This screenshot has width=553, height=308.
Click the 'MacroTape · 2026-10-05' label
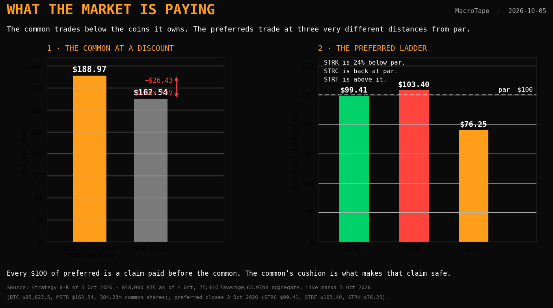tap(501, 11)
